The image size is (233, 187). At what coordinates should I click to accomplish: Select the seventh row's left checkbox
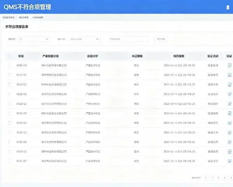[10, 123]
